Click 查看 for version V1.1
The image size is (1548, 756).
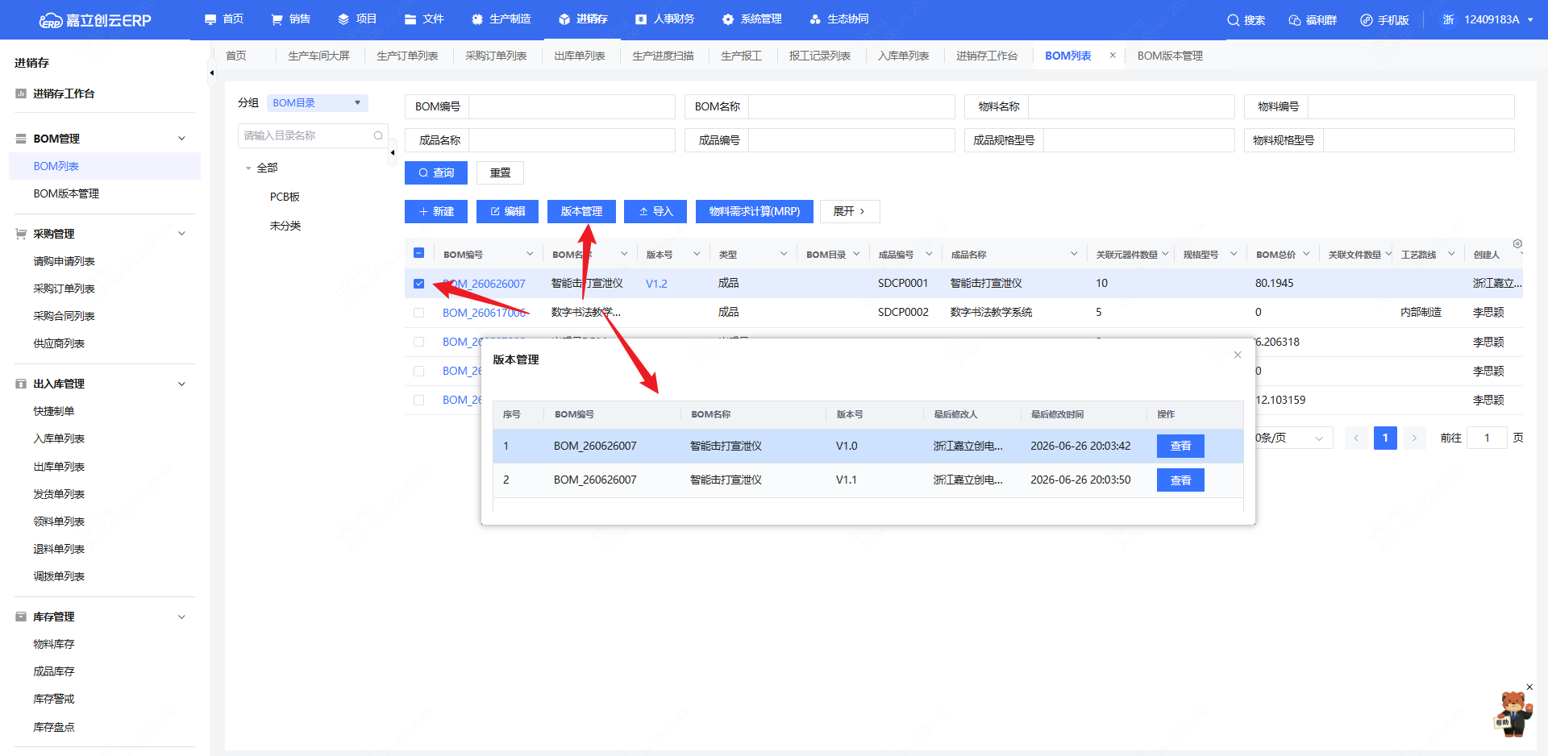[x=1180, y=480]
